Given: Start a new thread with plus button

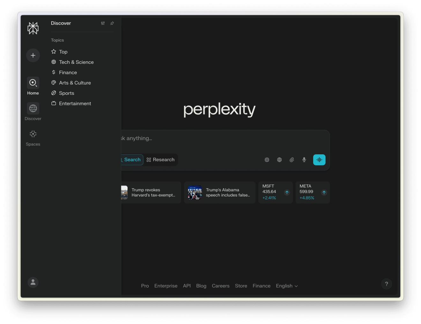Looking at the screenshot, I should (x=33, y=55).
